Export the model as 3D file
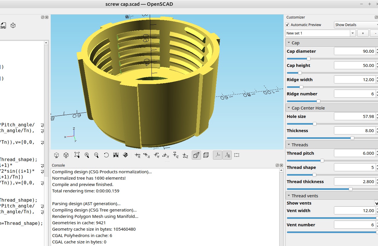378x246 pixels. (x=13, y=25)
